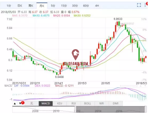Click the 2010 year in timeline navigator
151x117 pixels.
56,111
